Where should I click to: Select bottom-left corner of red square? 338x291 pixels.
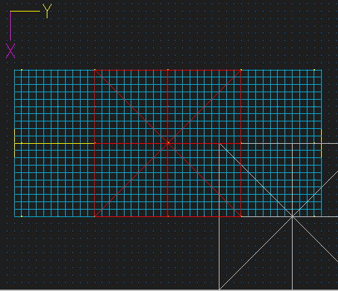(x=95, y=216)
